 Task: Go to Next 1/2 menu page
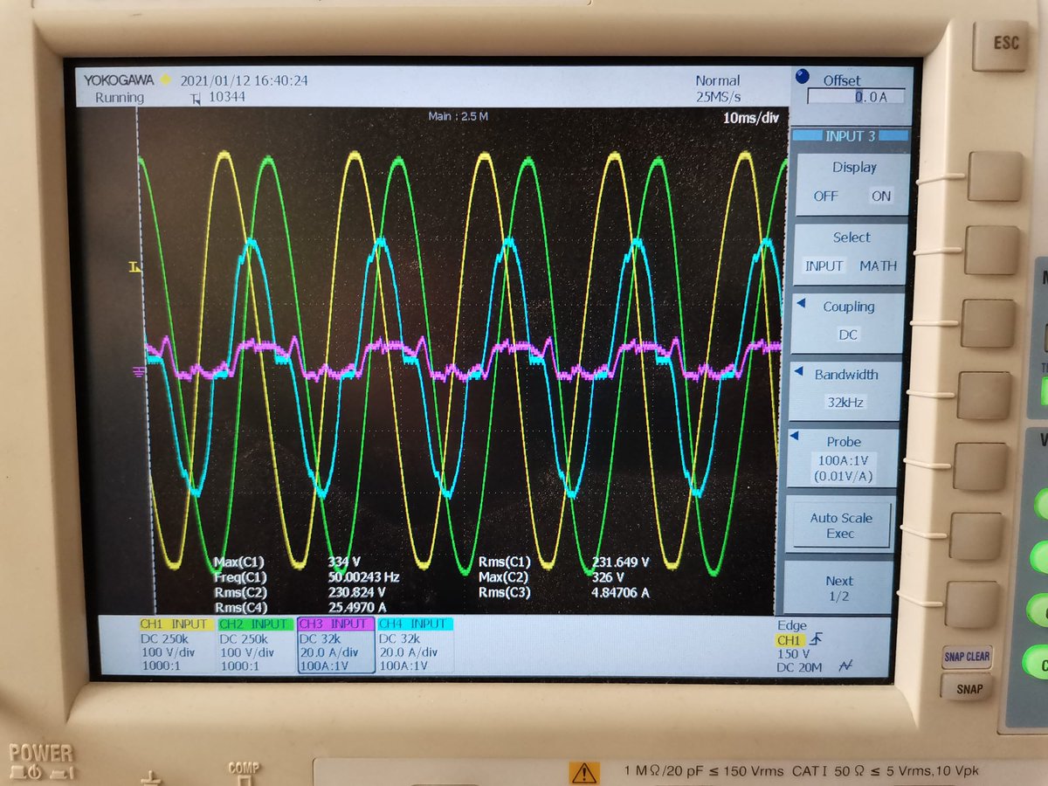pyautogui.click(x=838, y=587)
